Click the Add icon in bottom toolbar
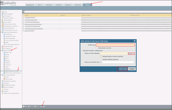This screenshot has height=110, width=172. tap(24, 106)
